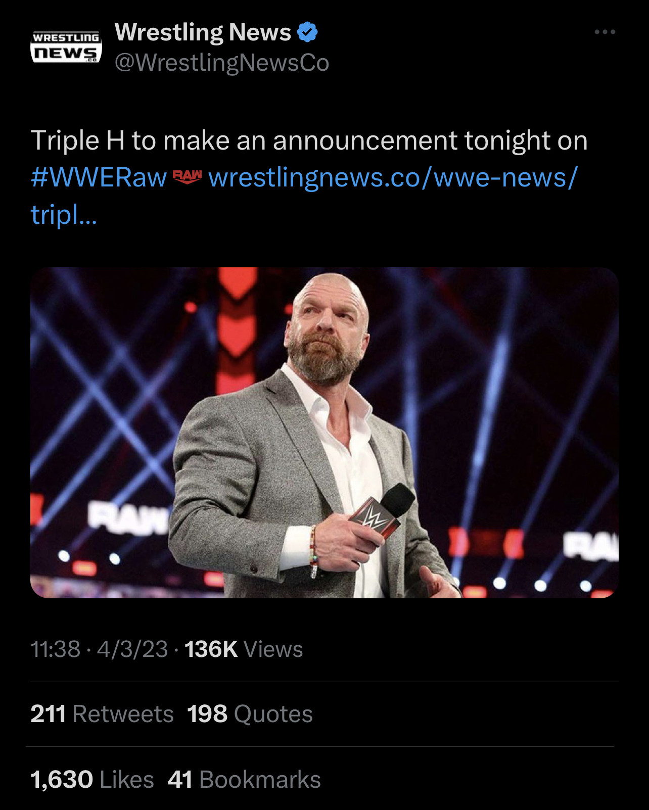649x810 pixels.
Task: Click the Wrestling News profile avatar
Action: pyautogui.click(x=66, y=47)
